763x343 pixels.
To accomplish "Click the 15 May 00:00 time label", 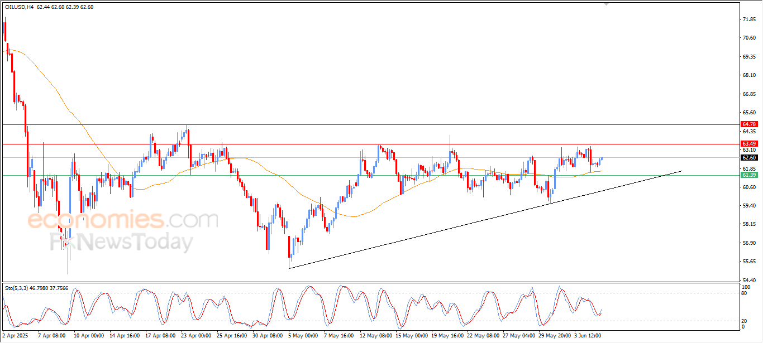I will [411, 336].
